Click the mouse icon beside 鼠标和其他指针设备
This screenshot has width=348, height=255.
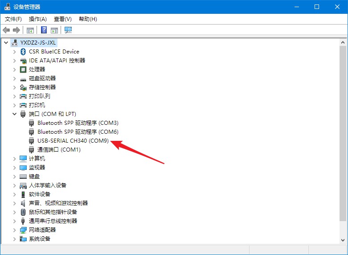tap(23, 212)
